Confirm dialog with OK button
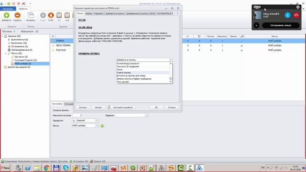Viewport: 306px width, 172px height. click(x=156, y=107)
